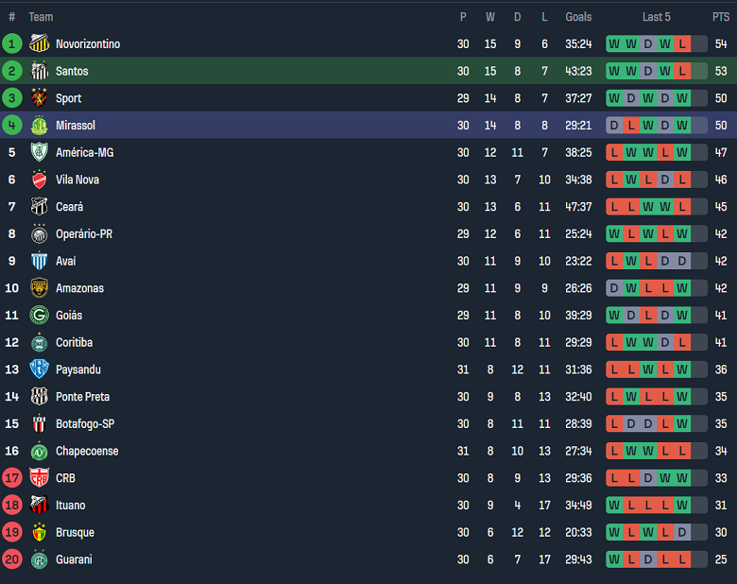Open the Ponte Preta team link
The width and height of the screenshot is (737, 584).
82,397
